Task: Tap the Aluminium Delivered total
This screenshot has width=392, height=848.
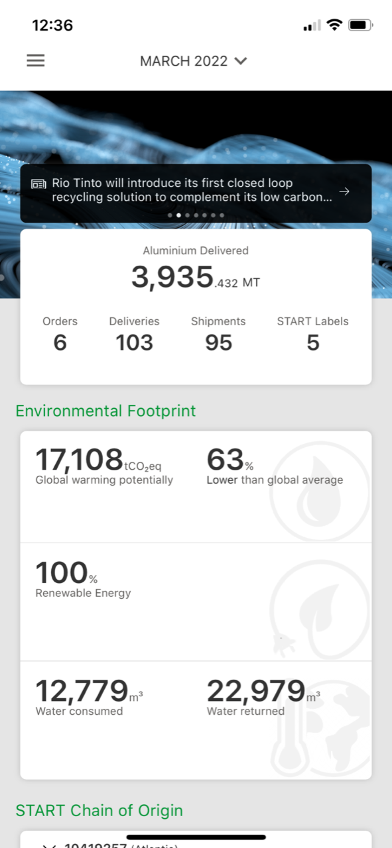Action: pos(195,276)
